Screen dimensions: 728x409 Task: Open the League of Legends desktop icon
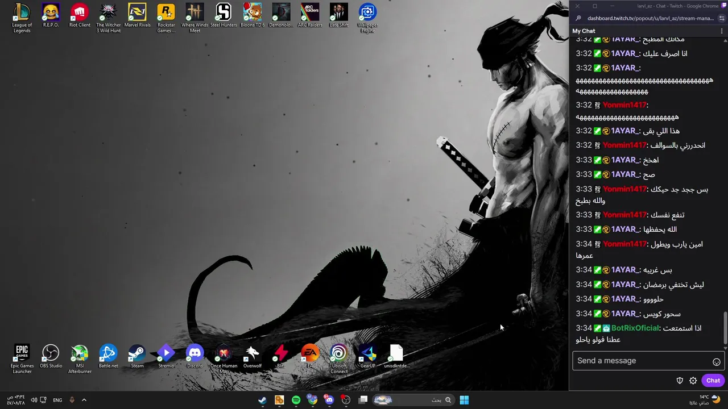(22, 18)
